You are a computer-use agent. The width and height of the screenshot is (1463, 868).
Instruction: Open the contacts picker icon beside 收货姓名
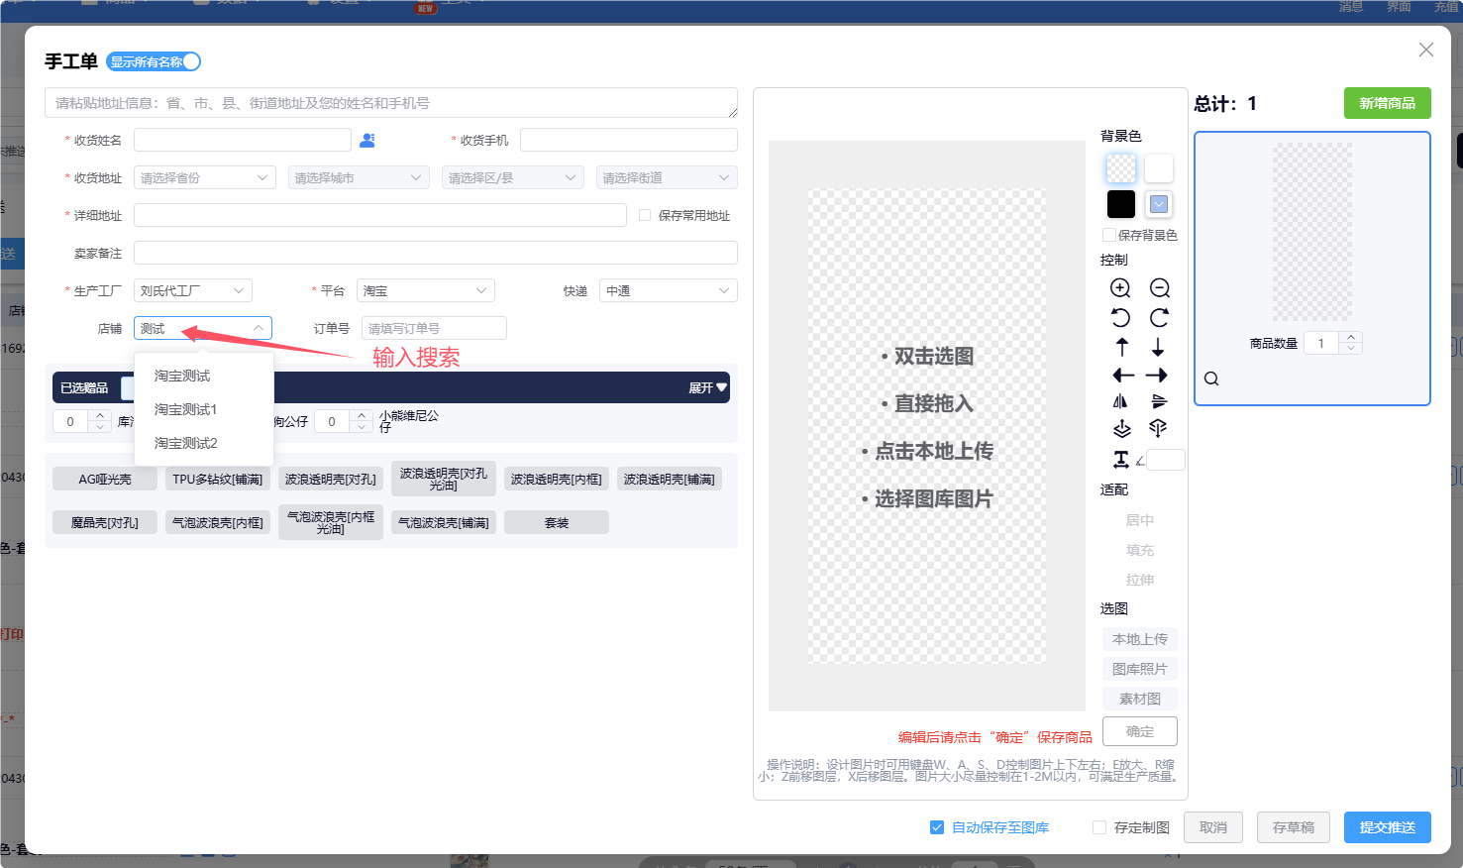click(x=367, y=140)
